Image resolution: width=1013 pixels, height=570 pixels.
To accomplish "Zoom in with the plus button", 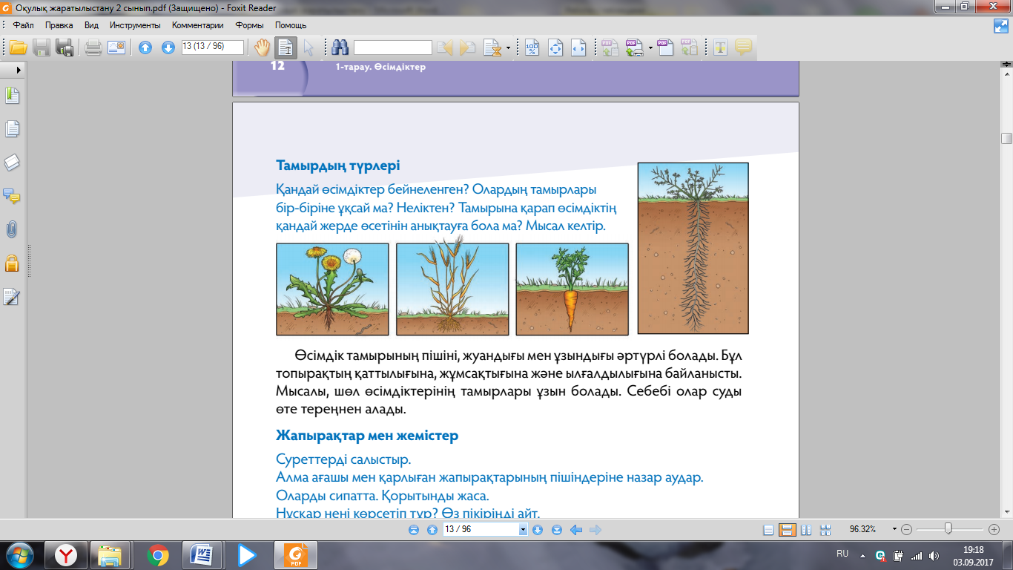I will pyautogui.click(x=994, y=530).
